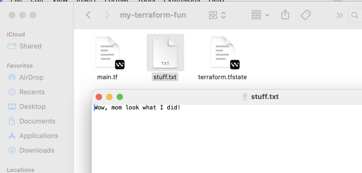Click the Edit Tags icon
362x173 pixels.
tap(305, 15)
